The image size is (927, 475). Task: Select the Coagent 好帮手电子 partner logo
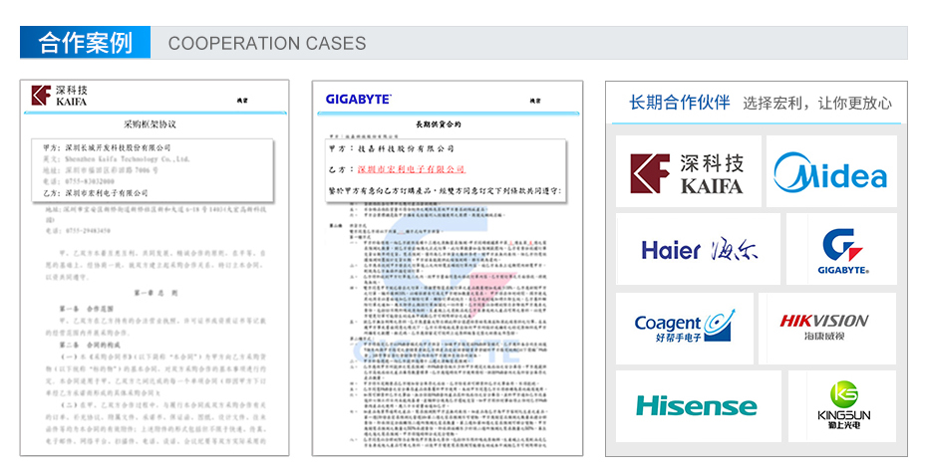(685, 328)
